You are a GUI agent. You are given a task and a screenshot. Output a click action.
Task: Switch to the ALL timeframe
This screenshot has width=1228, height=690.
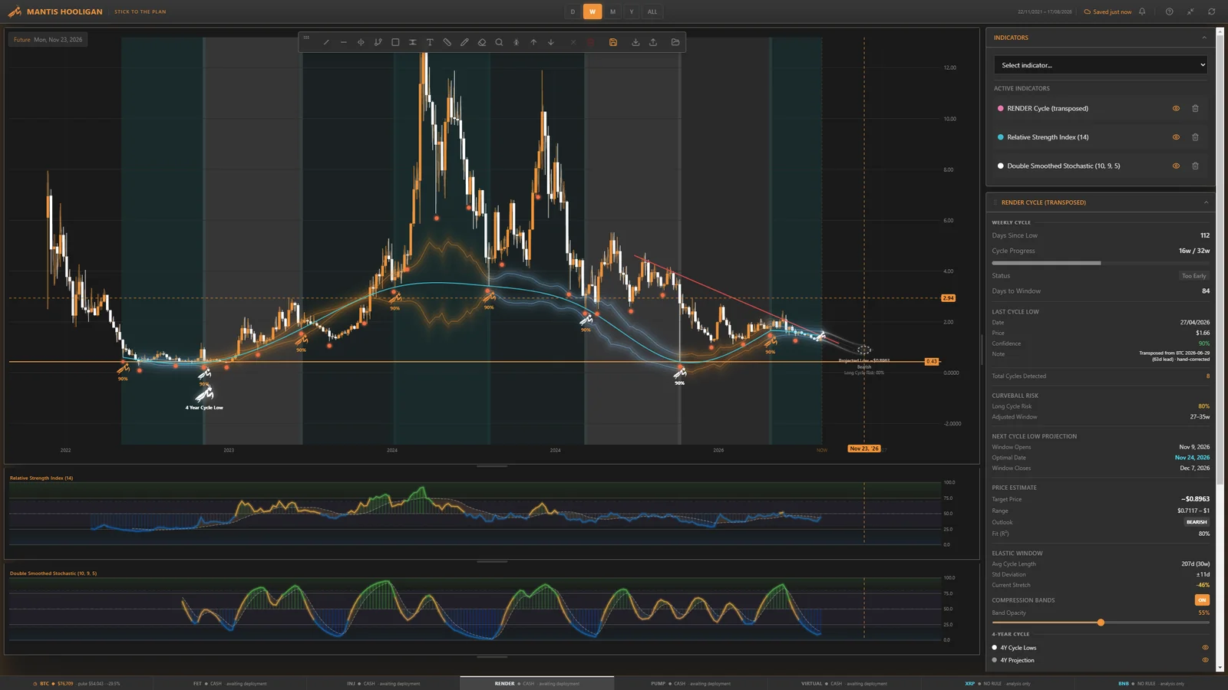click(652, 11)
